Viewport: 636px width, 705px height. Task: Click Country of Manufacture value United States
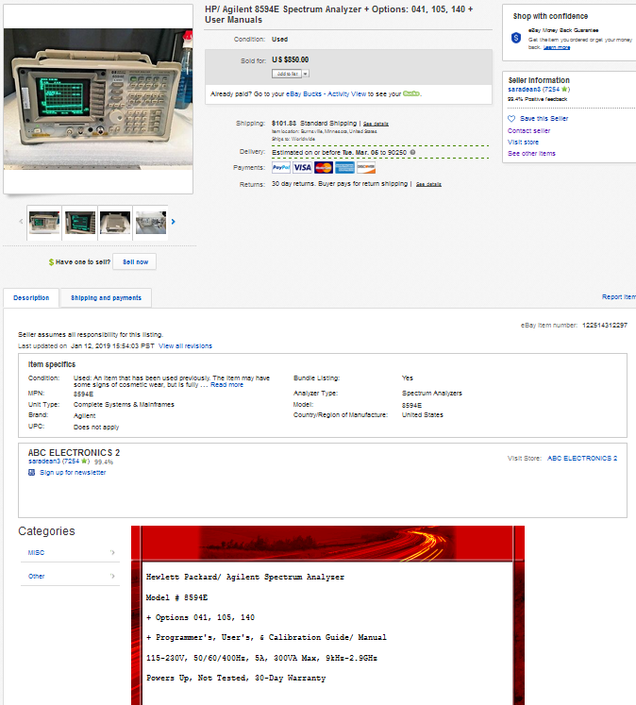pos(423,415)
